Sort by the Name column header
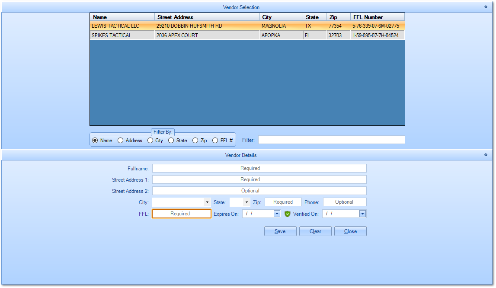 click(122, 17)
